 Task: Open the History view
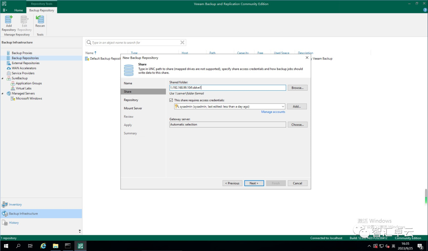click(x=41, y=222)
